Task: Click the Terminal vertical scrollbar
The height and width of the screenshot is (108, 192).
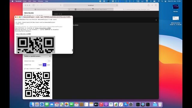Action: click(x=72, y=50)
